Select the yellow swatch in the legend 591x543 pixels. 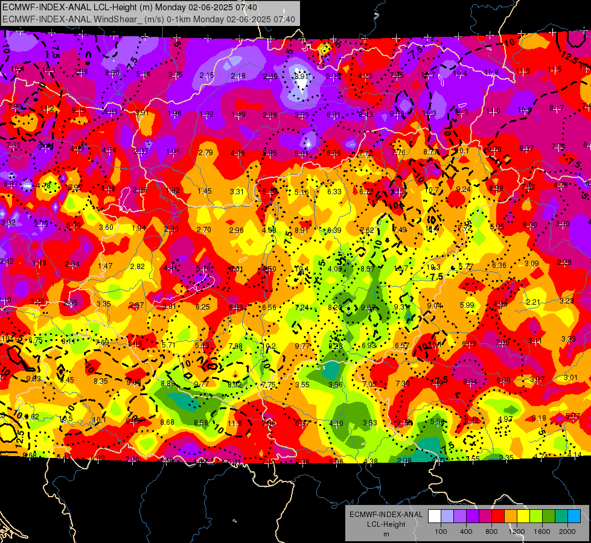523,516
